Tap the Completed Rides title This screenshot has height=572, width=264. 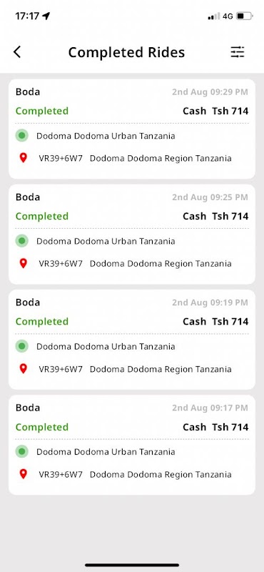pos(126,52)
